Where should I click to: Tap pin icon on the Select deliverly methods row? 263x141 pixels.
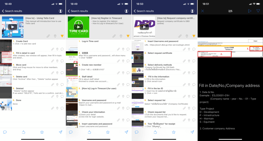[x=189, y=73]
